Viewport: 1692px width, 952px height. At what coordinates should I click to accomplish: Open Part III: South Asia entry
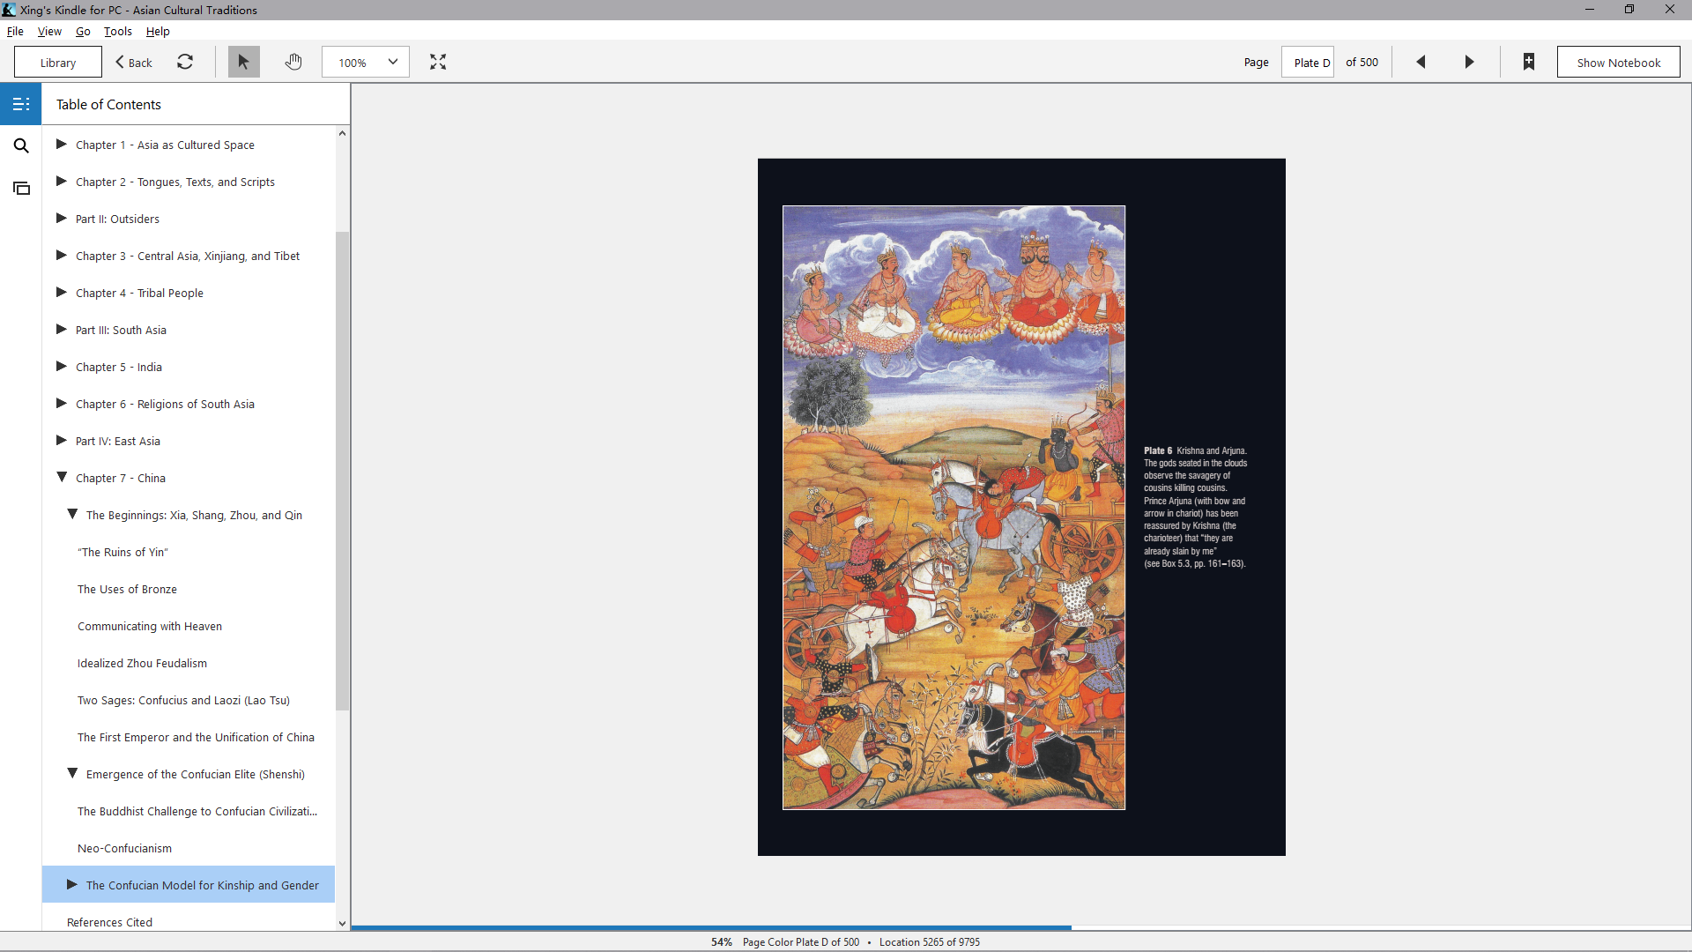(x=121, y=330)
